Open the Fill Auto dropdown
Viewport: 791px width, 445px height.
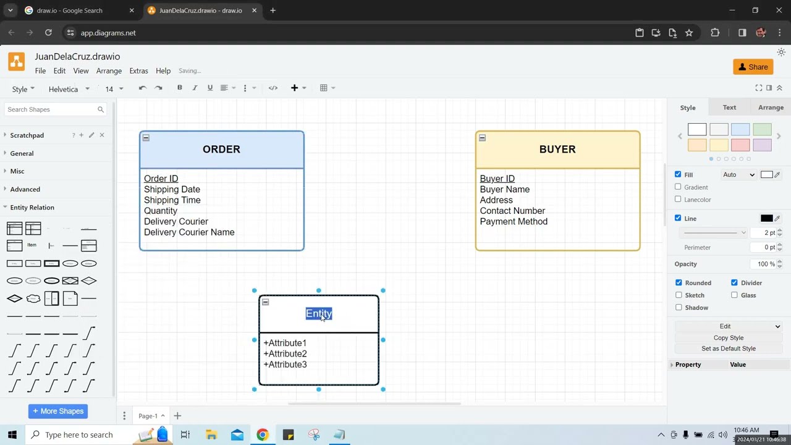[739, 175]
